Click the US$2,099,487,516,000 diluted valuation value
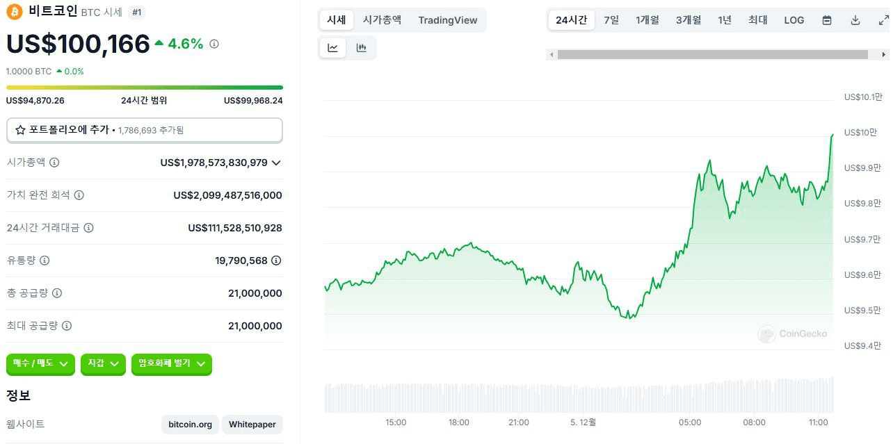The height and width of the screenshot is (444, 893). pyautogui.click(x=228, y=195)
